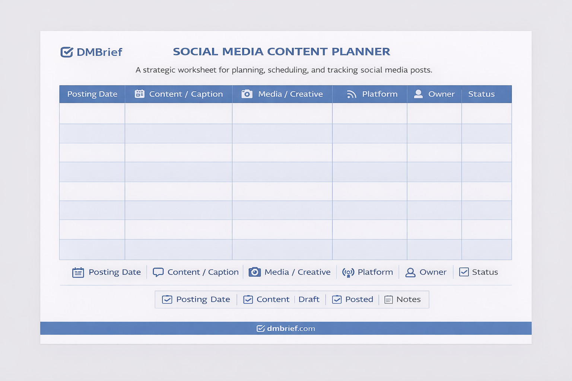Check the Posted checkbox in bottom bar
The height and width of the screenshot is (381, 572).
click(337, 300)
